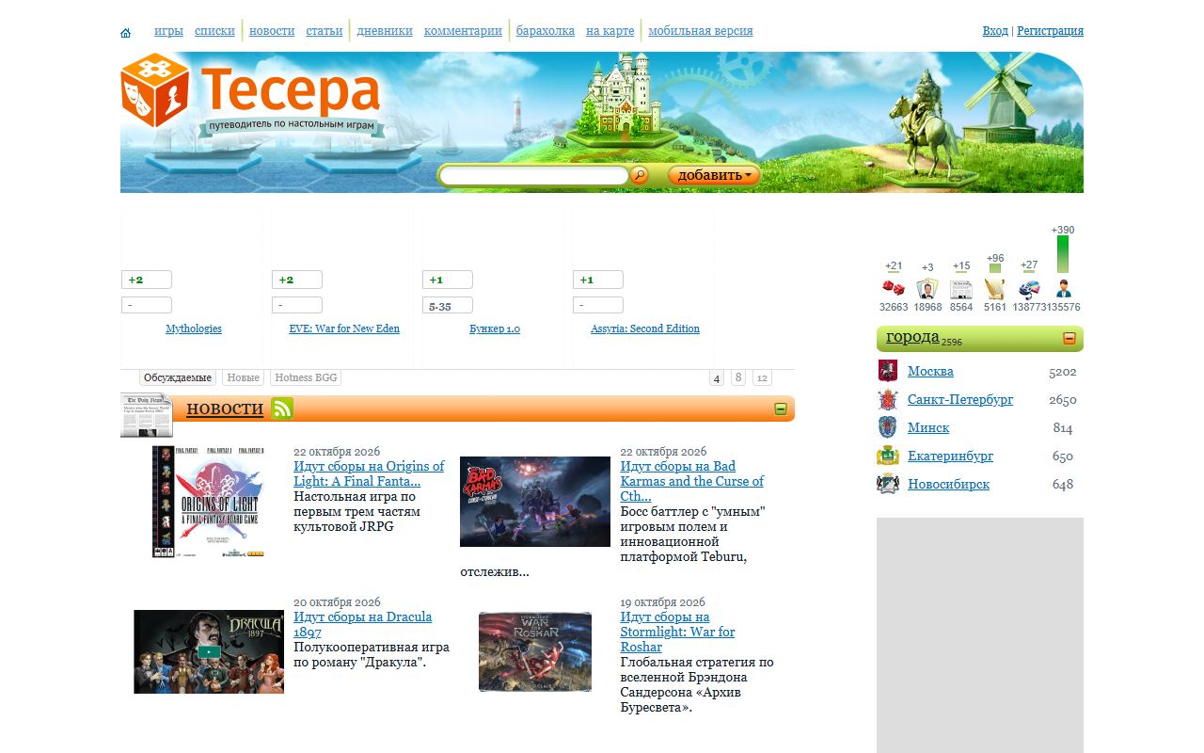The height and width of the screenshot is (753, 1204).
Task: Open the Stormlight War for Roshar thumbnail
Action: pyautogui.click(x=535, y=651)
